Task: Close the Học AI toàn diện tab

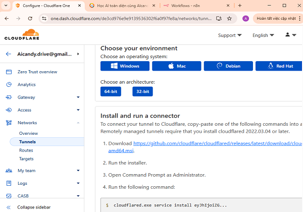Action: click(x=154, y=6)
